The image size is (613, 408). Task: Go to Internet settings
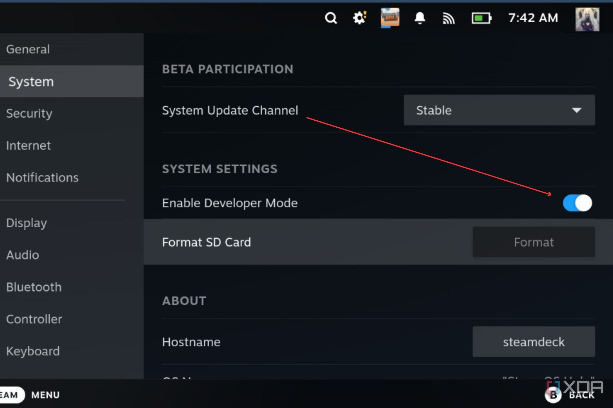point(29,145)
